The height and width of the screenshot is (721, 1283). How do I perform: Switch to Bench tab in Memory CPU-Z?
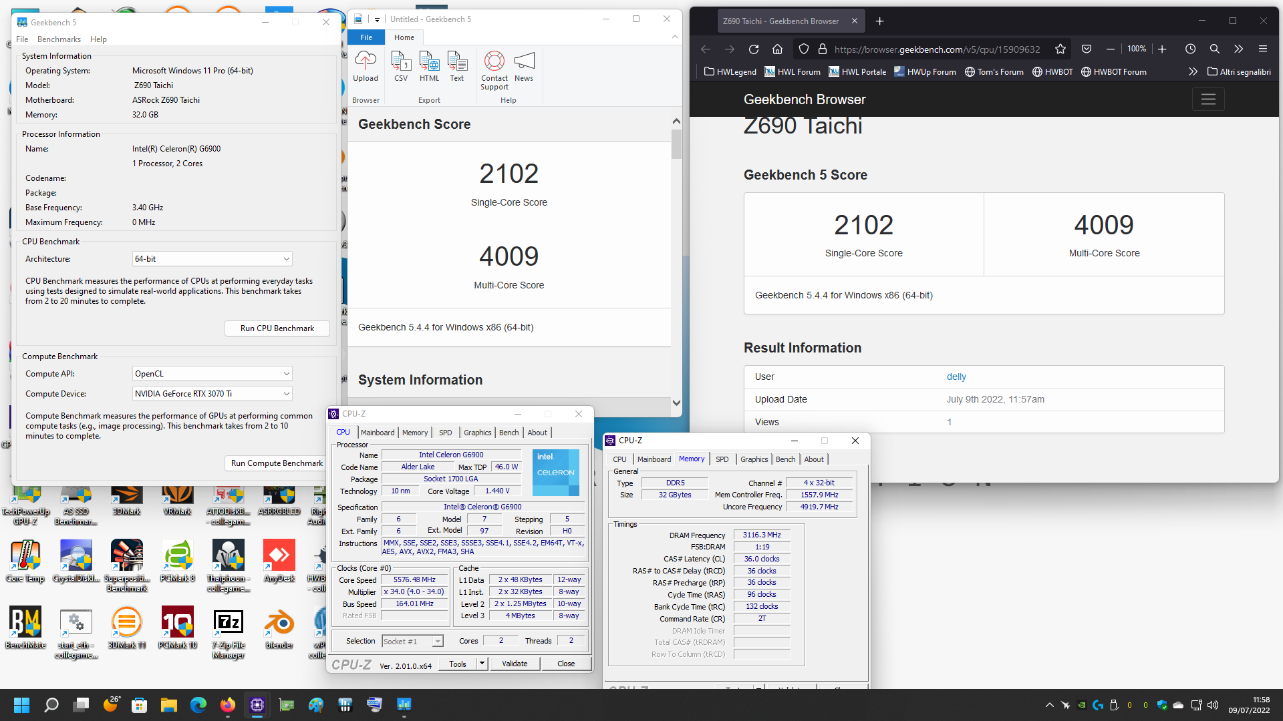pyautogui.click(x=786, y=459)
